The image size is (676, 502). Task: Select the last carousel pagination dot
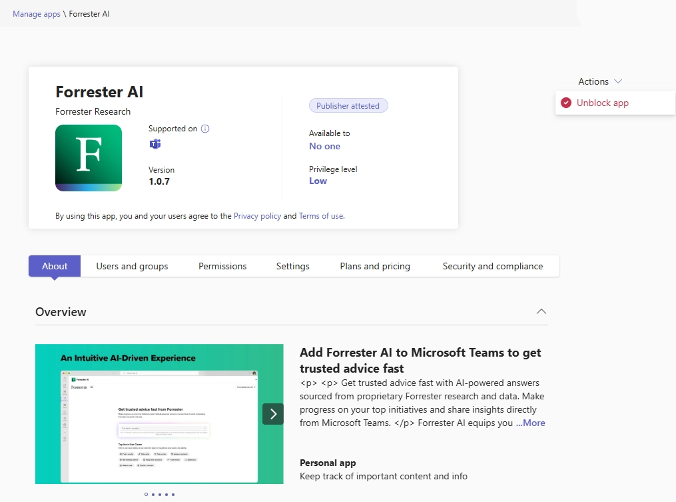(173, 495)
